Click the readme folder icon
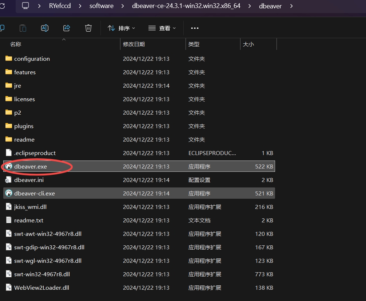The image size is (366, 301). click(9, 139)
